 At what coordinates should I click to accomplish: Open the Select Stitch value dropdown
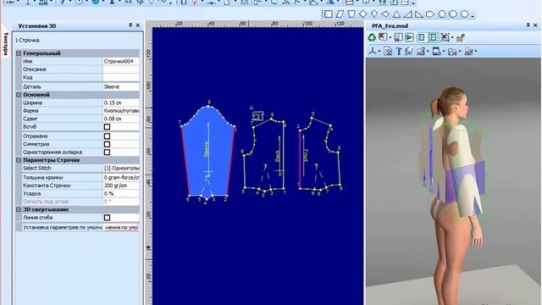coord(121,168)
